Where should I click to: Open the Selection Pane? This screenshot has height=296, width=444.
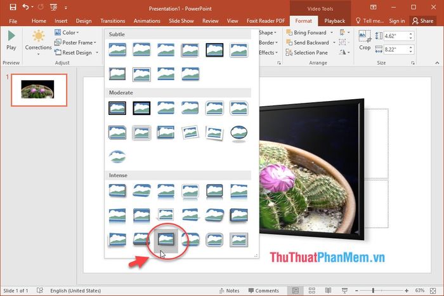[306, 53]
